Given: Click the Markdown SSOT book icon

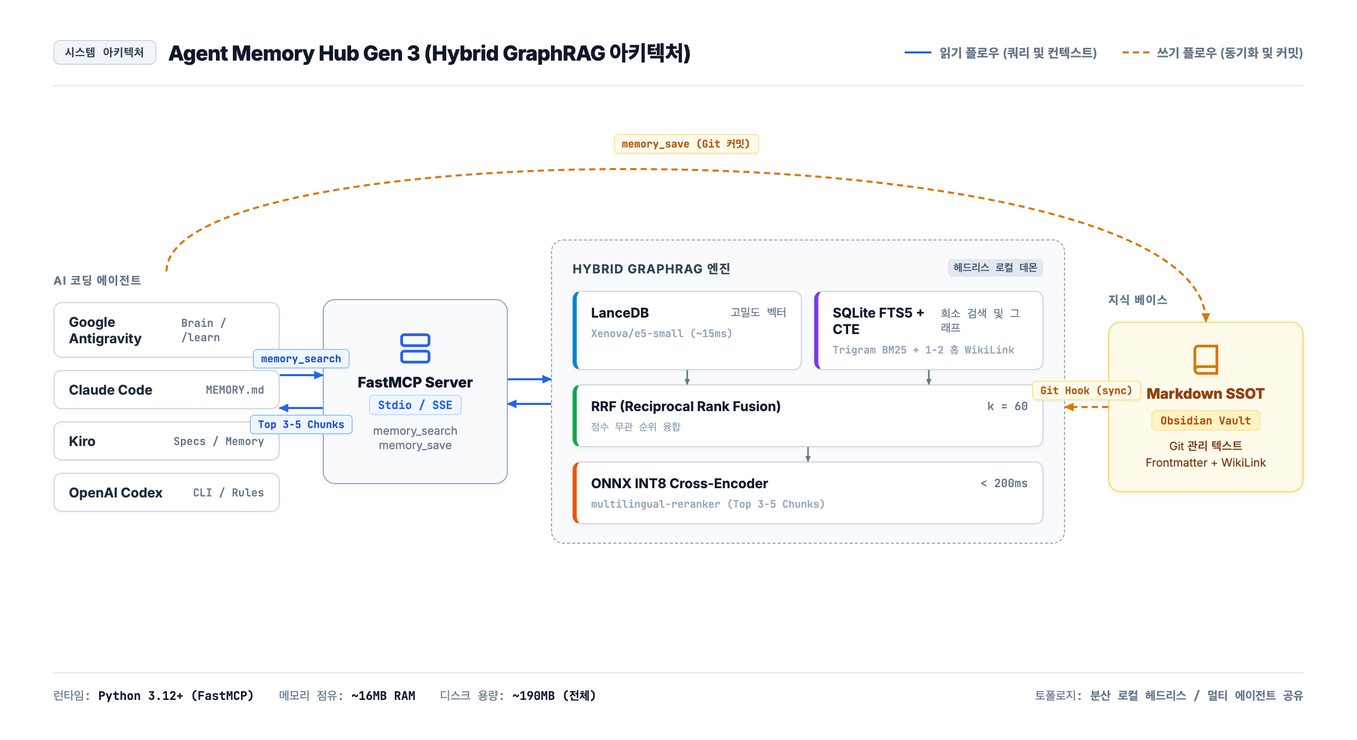Looking at the screenshot, I should pos(1205,359).
